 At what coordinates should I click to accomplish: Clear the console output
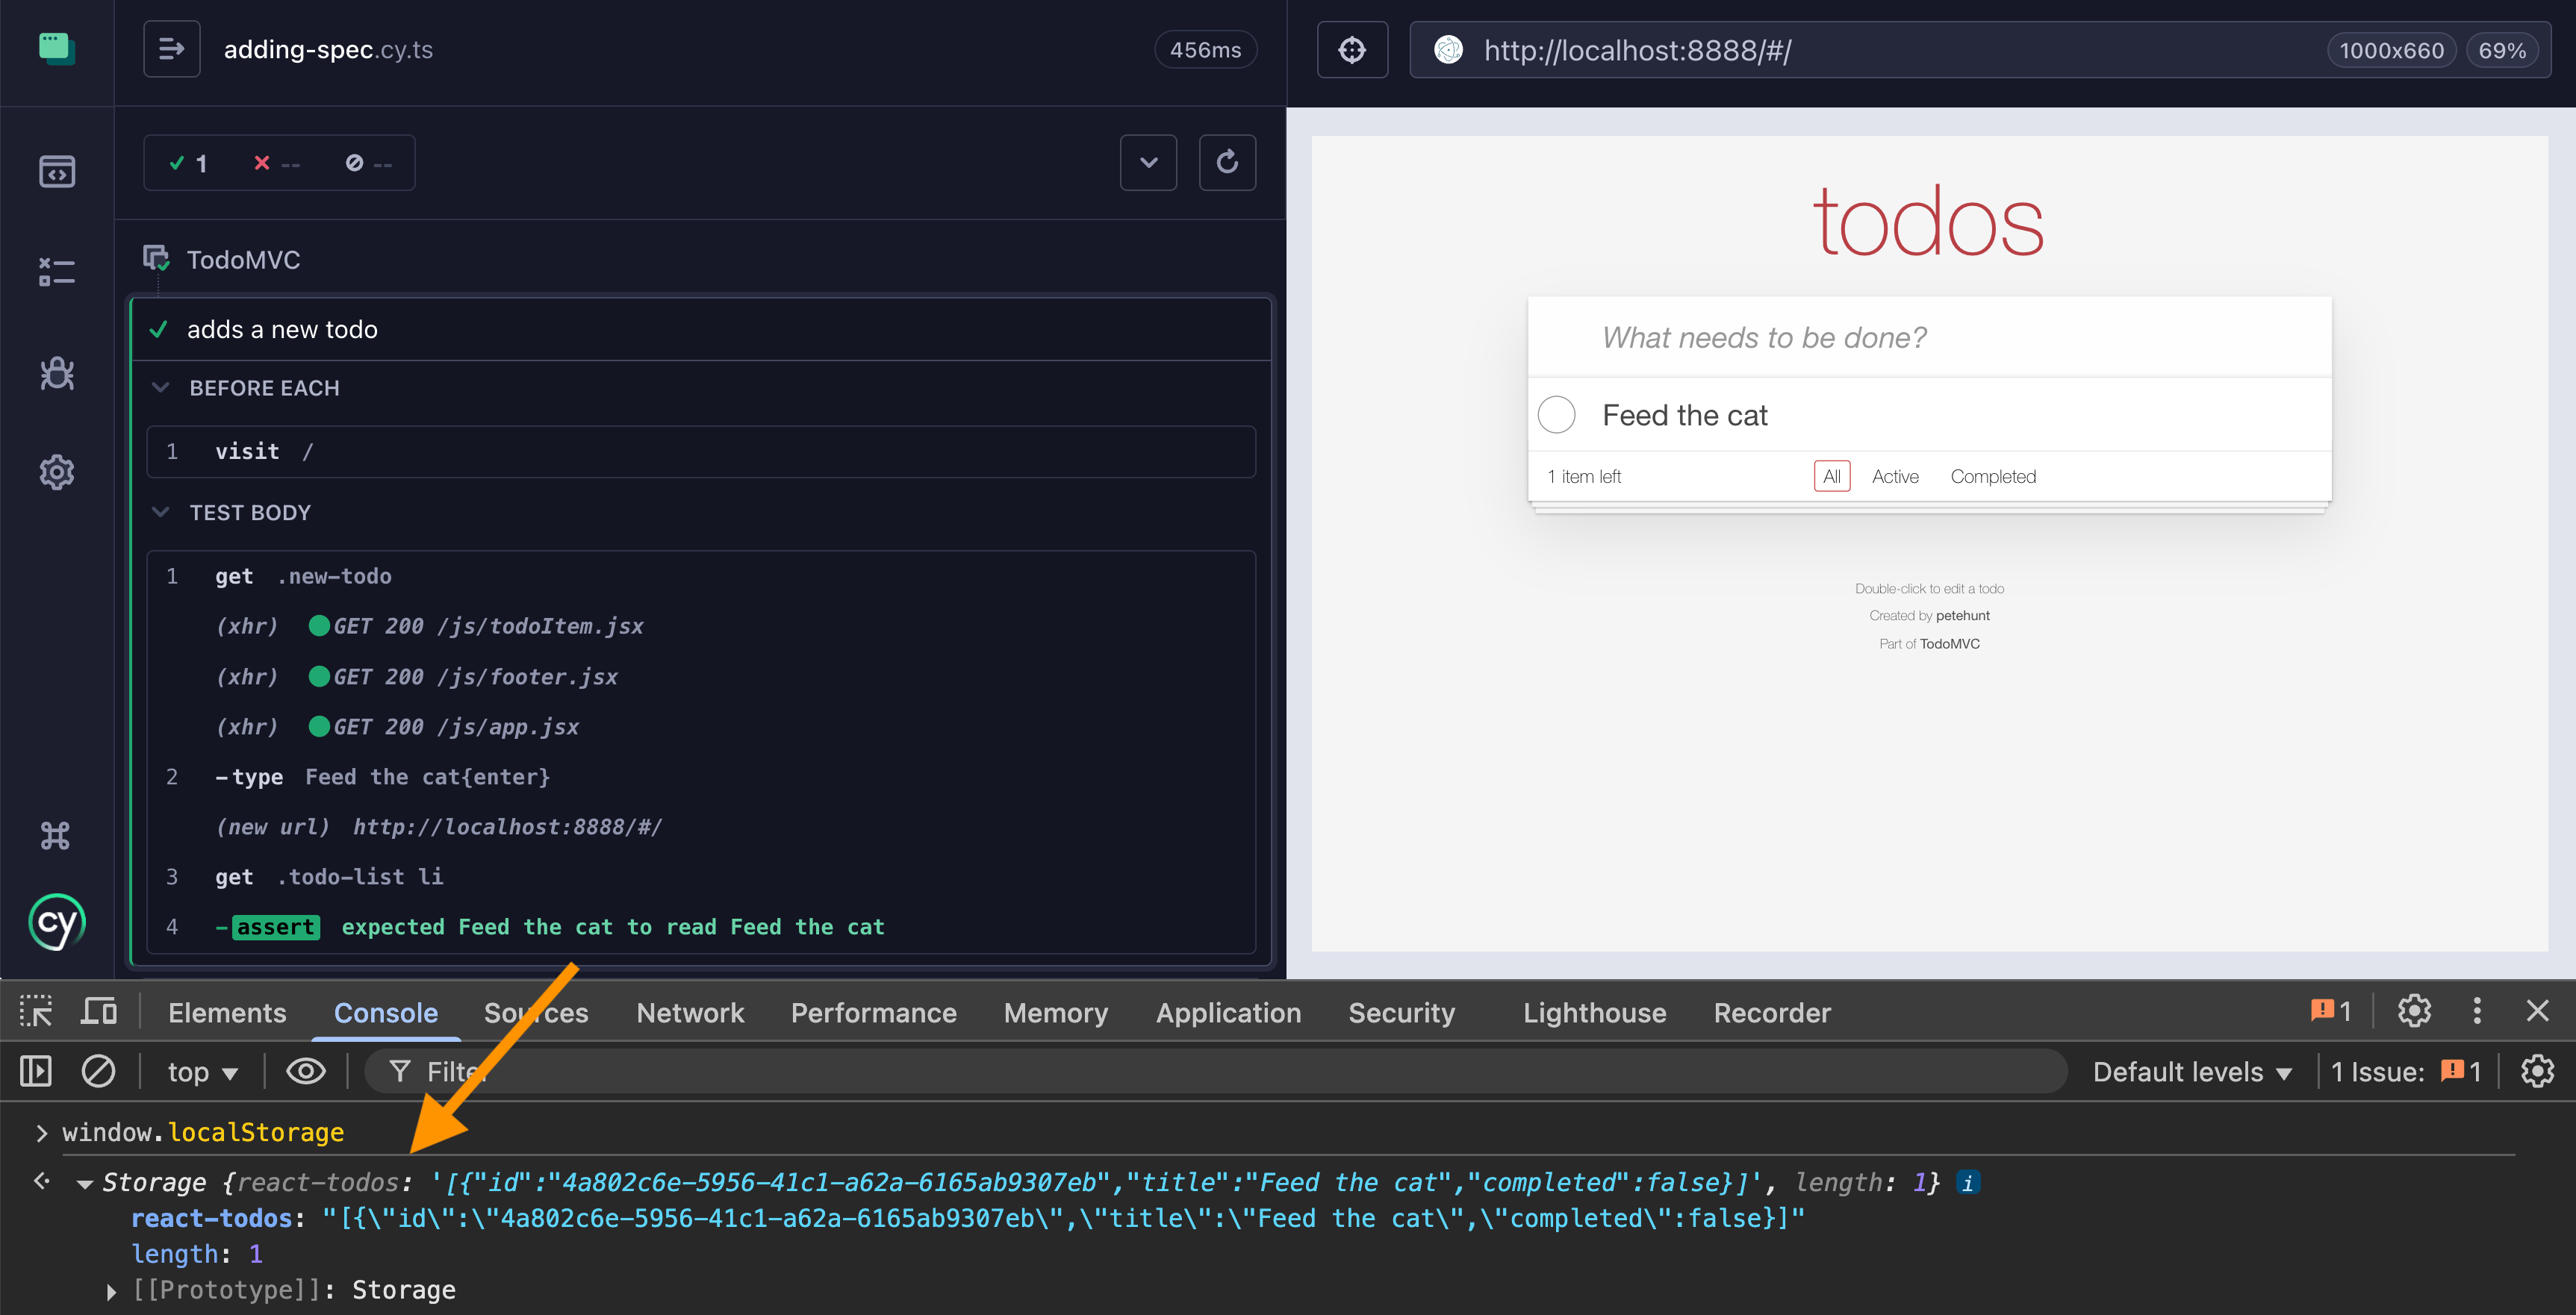tap(98, 1071)
